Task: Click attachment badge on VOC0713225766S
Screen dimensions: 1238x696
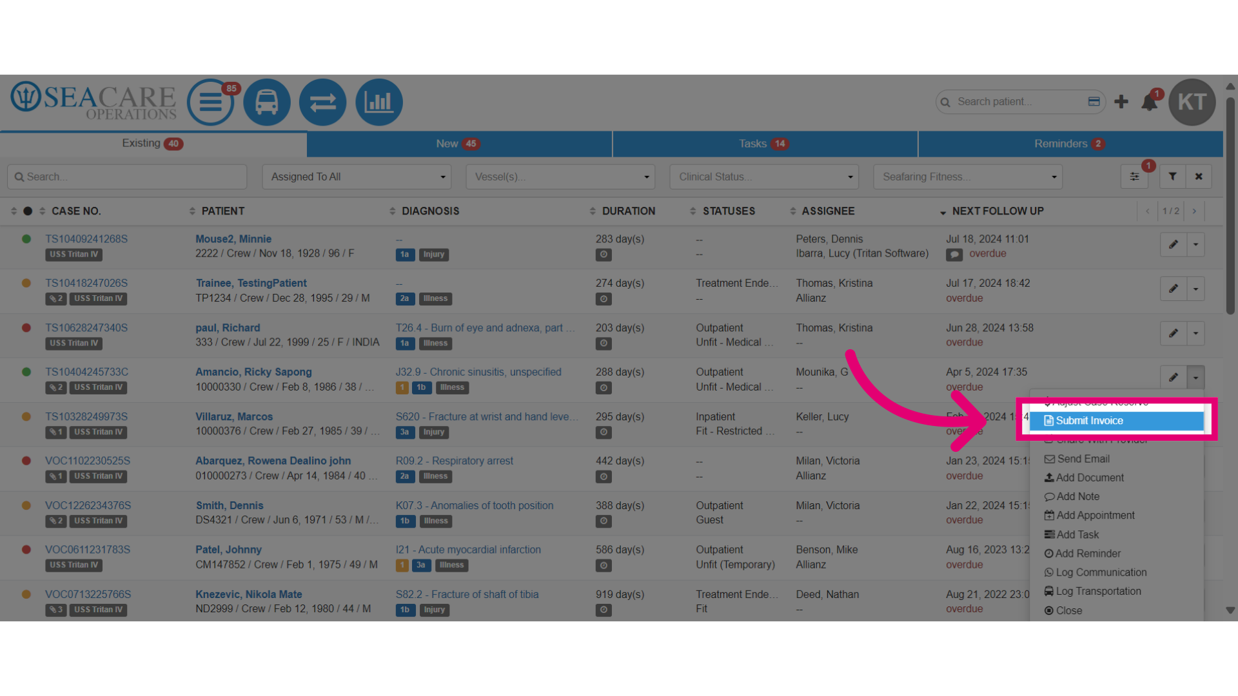Action: [x=56, y=610]
